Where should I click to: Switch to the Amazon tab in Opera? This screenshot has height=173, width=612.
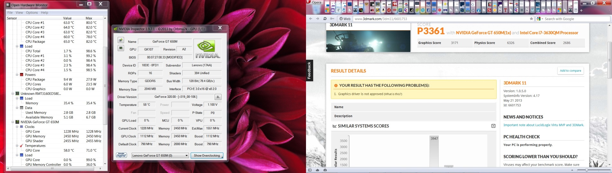383,7
